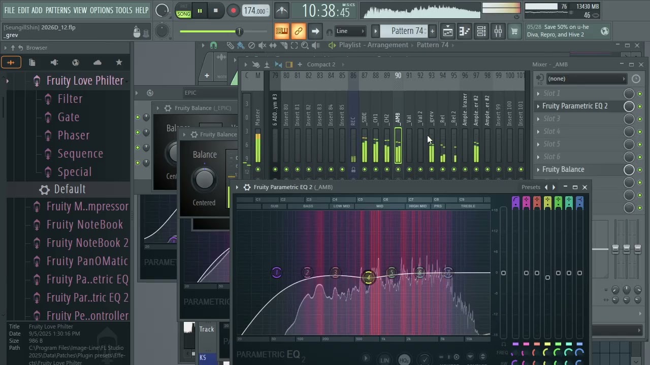650x365 pixels.
Task: Expand the Fruity Parametric EQ 2 mixer slot
Action: 538,106
